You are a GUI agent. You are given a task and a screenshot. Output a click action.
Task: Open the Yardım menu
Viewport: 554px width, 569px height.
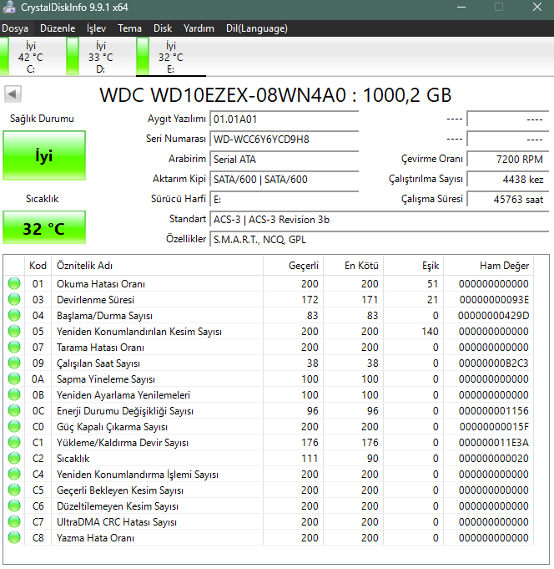(199, 28)
